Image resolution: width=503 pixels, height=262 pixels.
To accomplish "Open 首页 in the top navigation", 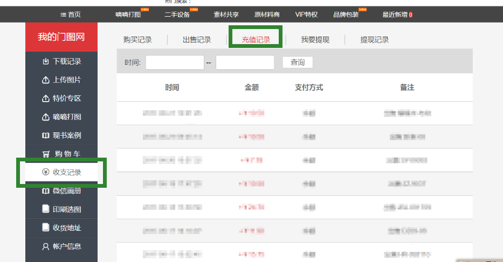I will pos(71,15).
